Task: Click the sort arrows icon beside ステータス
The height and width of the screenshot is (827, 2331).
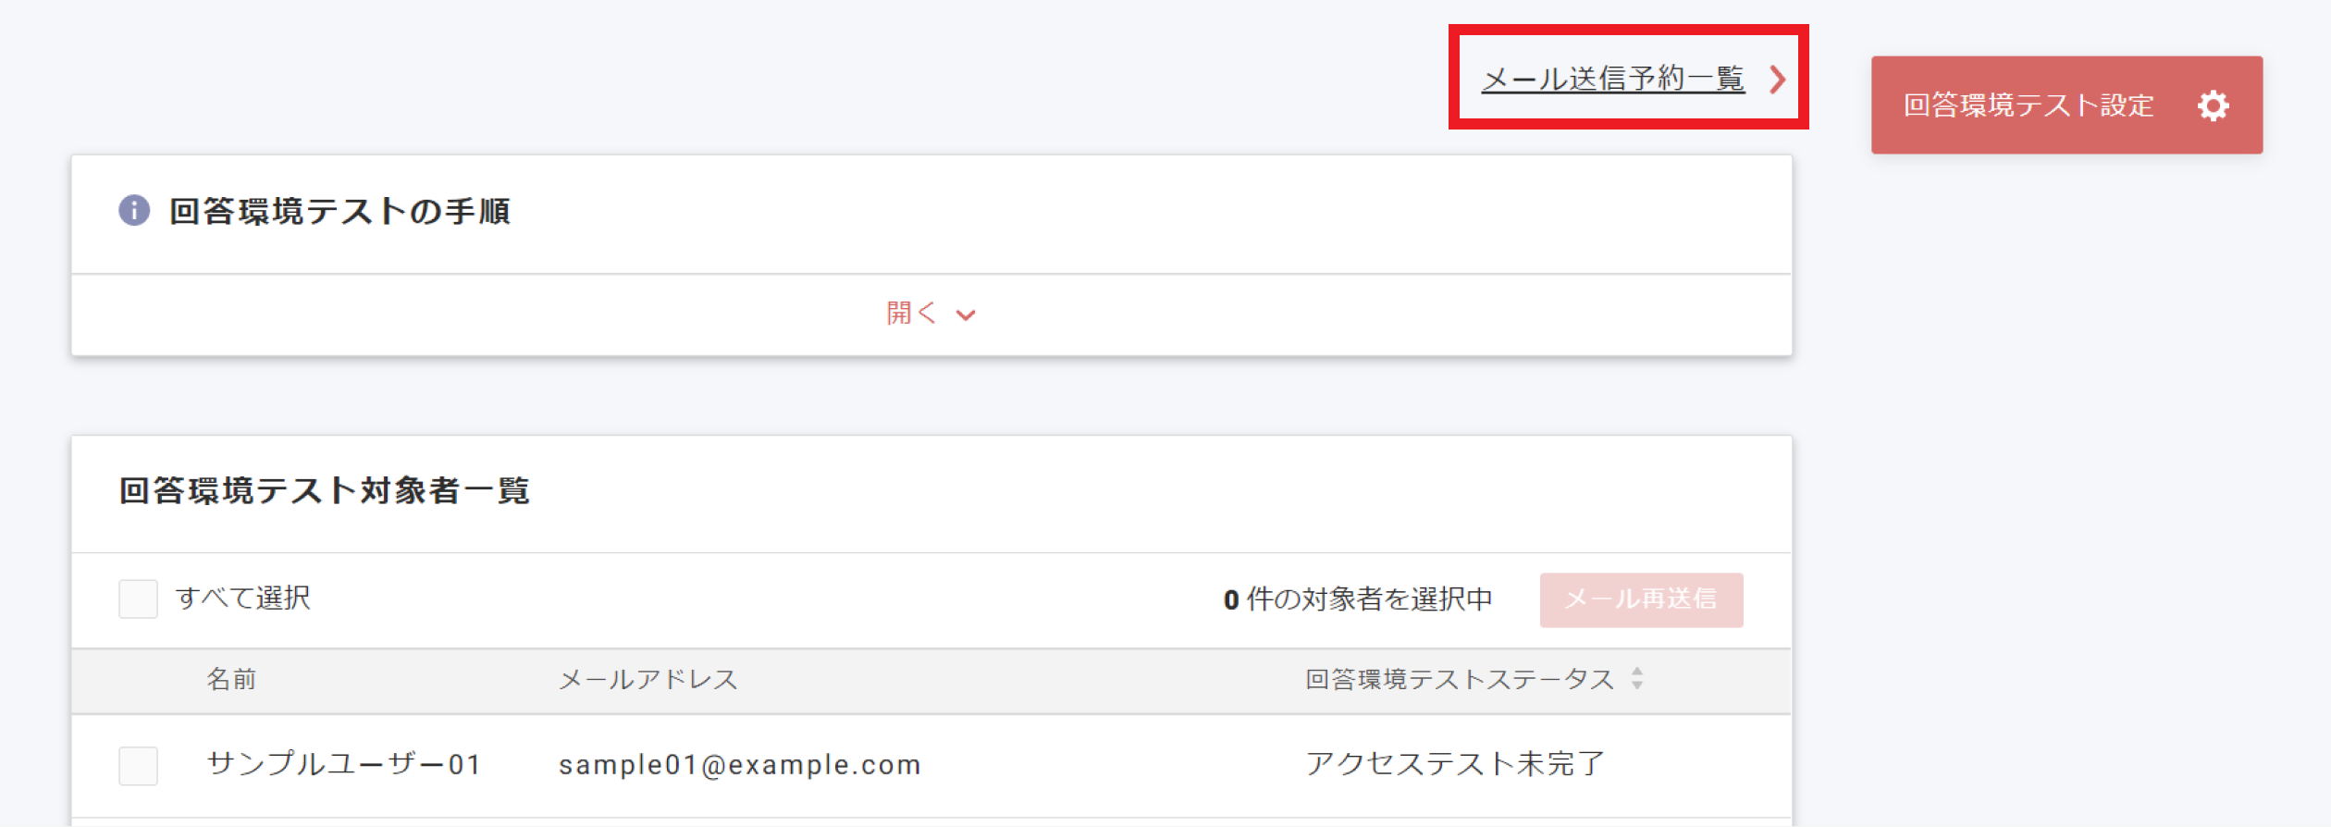Action: point(1637,679)
